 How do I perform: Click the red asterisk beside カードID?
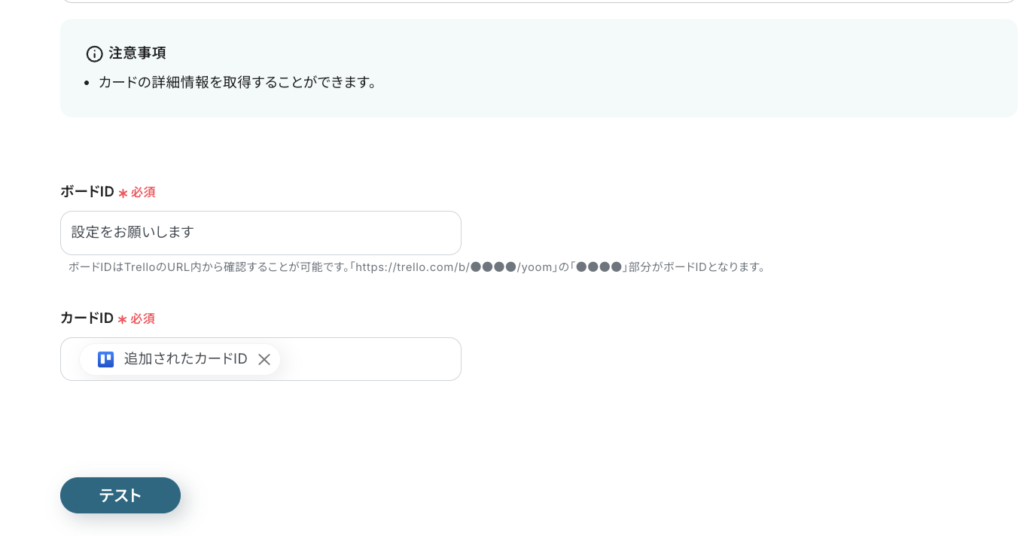[x=120, y=318]
